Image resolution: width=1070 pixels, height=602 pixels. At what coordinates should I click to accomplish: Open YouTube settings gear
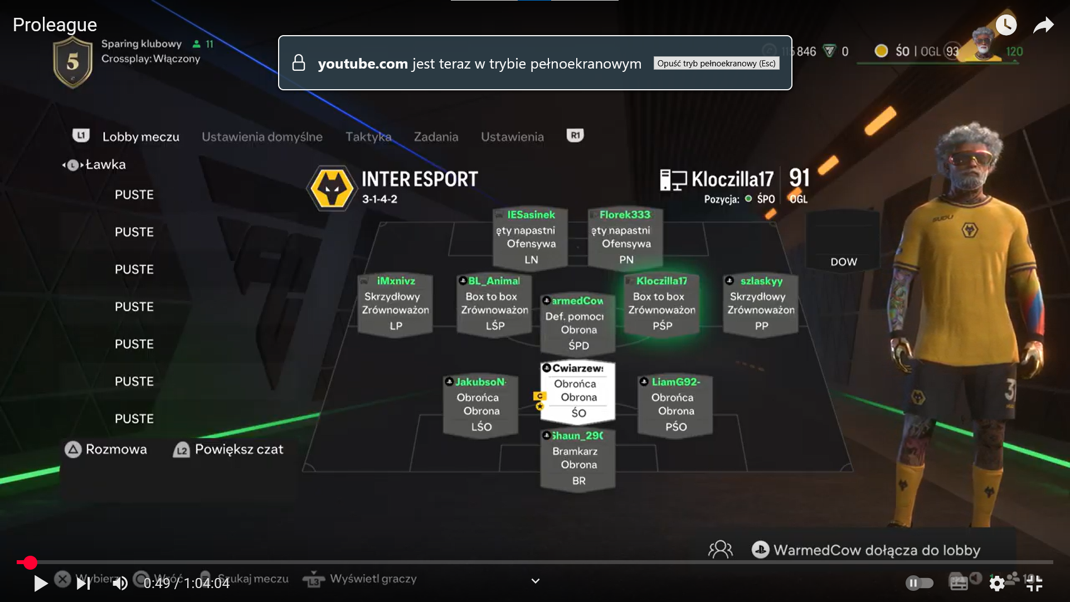click(x=997, y=584)
